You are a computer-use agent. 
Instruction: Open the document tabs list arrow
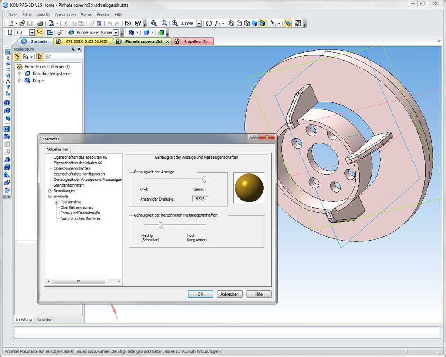point(439,41)
